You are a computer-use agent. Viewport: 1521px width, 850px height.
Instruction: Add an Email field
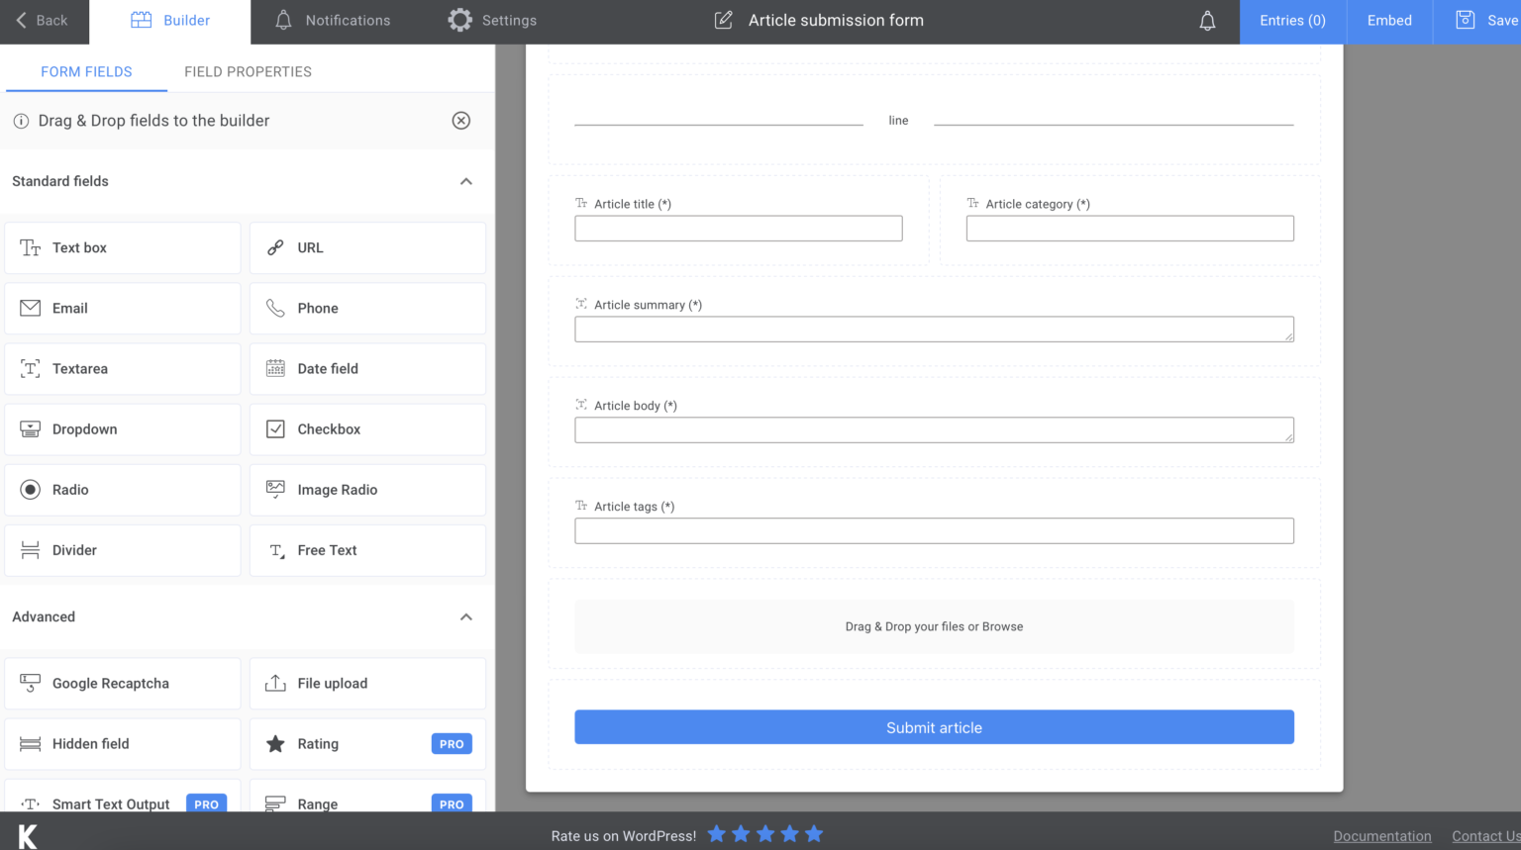(122, 308)
